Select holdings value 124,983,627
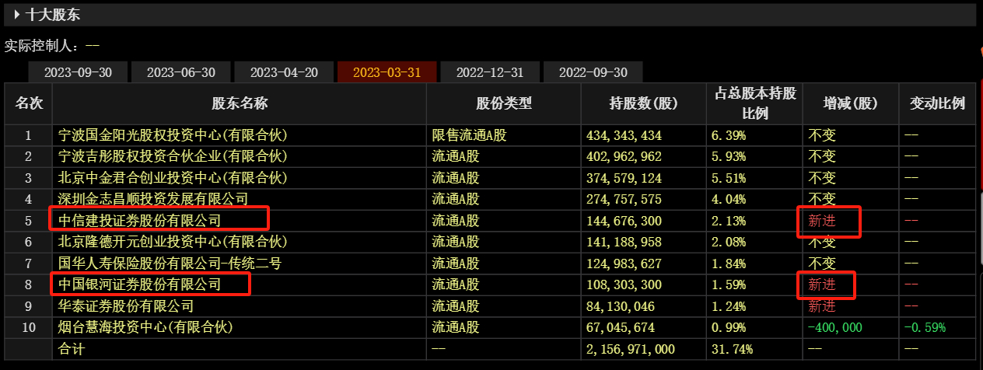Image resolution: width=983 pixels, height=370 pixels. click(624, 264)
